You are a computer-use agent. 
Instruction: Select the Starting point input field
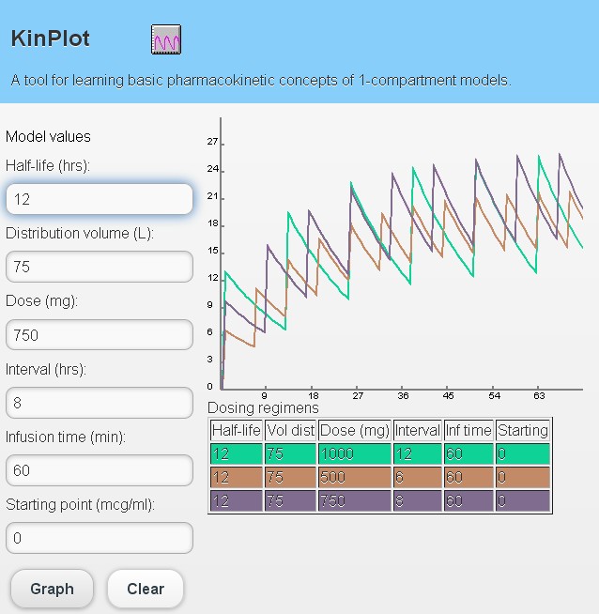(100, 538)
